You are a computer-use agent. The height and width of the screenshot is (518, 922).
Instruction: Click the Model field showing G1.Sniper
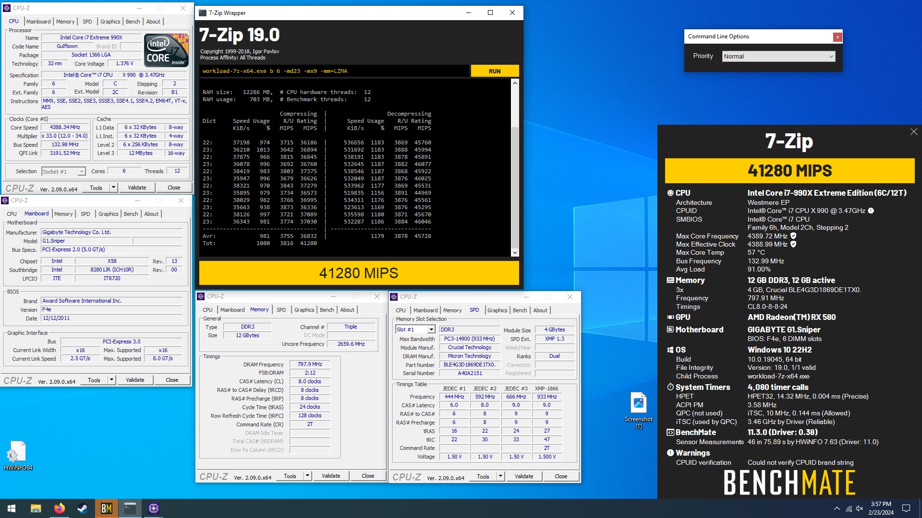86,241
